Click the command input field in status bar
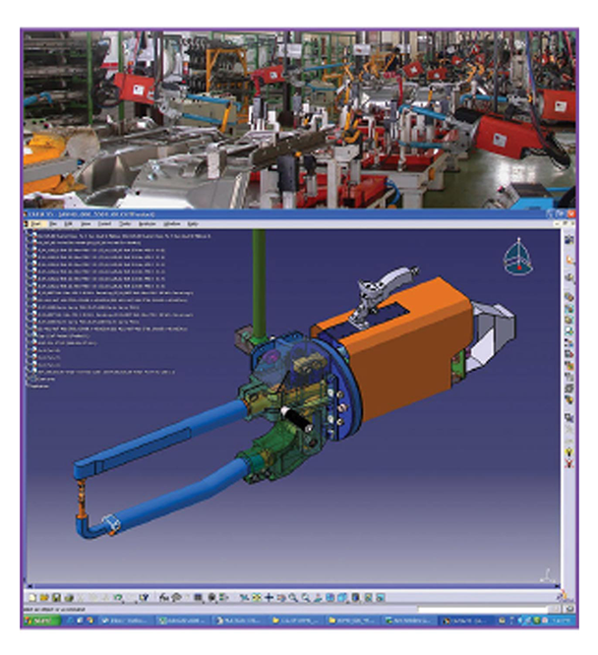 click(x=483, y=610)
